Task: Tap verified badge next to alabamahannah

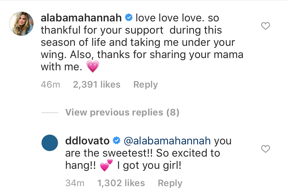Action: click(128, 18)
